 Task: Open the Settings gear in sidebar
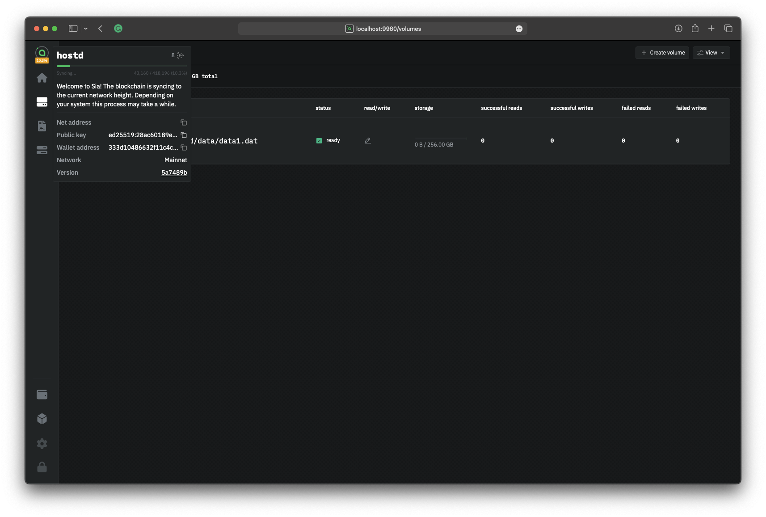click(x=42, y=443)
